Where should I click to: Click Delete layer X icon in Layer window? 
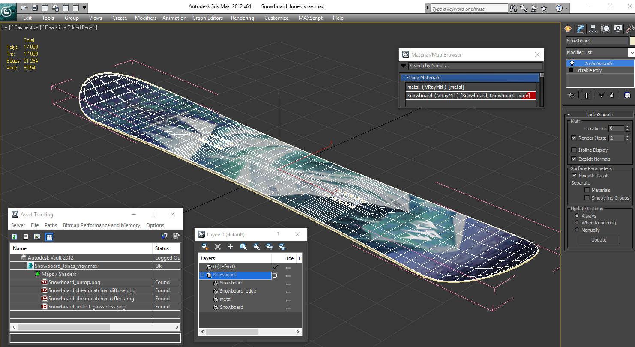218,247
